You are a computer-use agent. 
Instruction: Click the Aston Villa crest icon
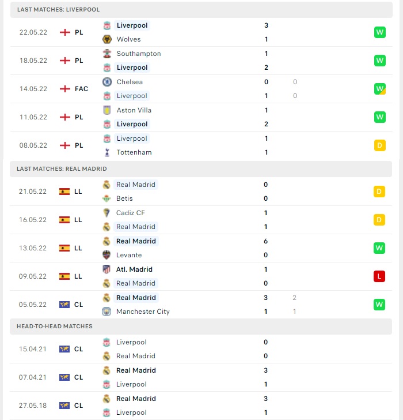click(x=107, y=110)
